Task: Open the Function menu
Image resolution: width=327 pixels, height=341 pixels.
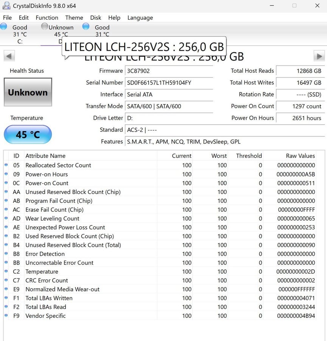Action: [x=47, y=17]
